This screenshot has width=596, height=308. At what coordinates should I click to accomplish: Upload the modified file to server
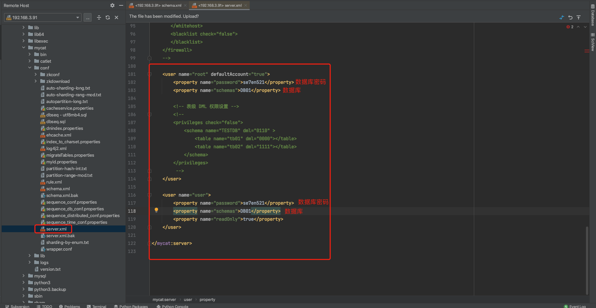[x=579, y=17]
